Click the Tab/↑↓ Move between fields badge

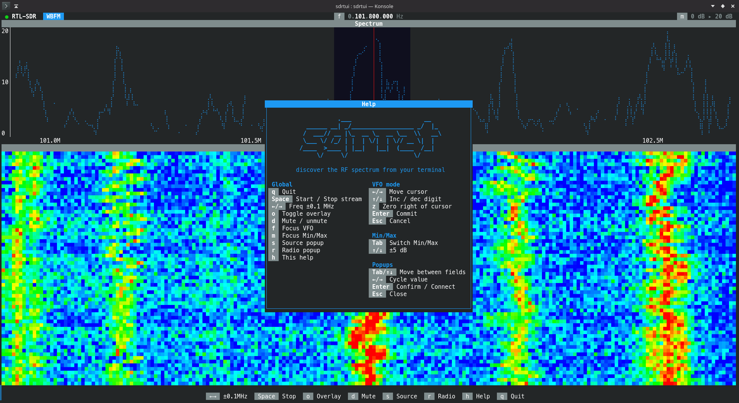[x=382, y=272]
